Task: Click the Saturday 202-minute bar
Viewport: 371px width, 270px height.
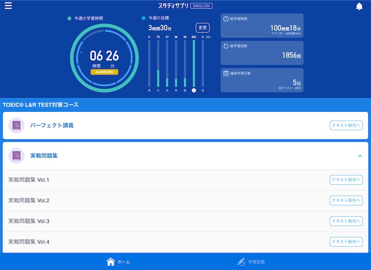Action: [x=194, y=63]
